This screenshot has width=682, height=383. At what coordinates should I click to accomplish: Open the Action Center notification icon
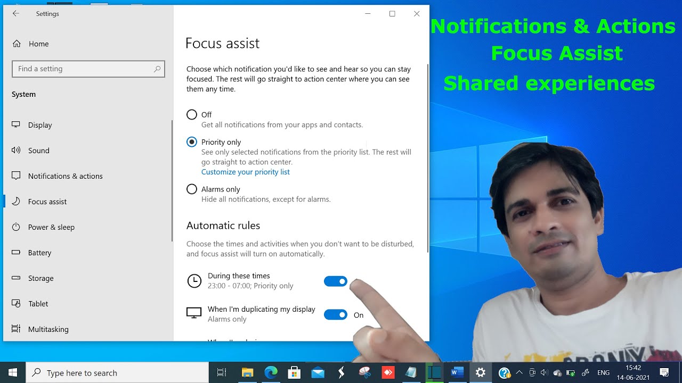click(664, 373)
